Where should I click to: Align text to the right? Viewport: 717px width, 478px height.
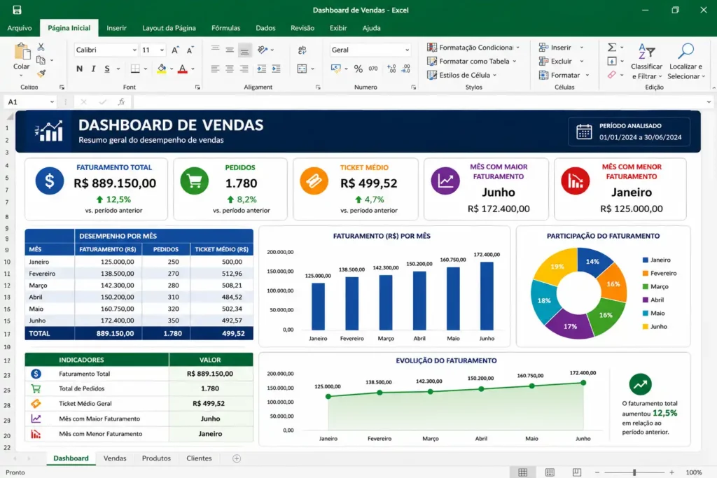pyautogui.click(x=244, y=69)
